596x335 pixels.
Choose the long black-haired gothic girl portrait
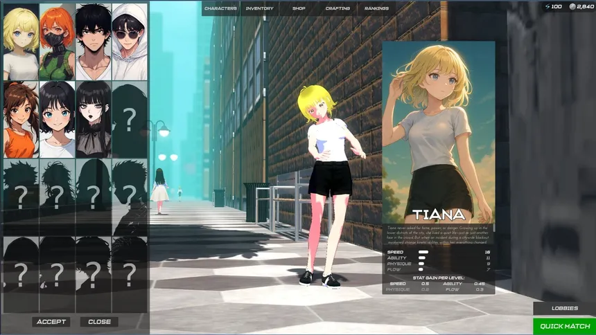tap(93, 120)
